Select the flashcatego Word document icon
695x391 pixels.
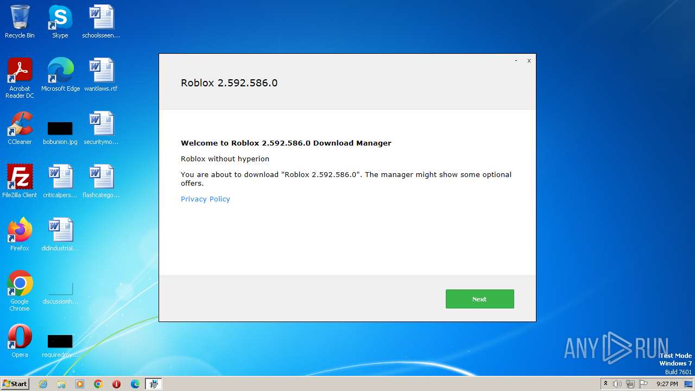101,181
